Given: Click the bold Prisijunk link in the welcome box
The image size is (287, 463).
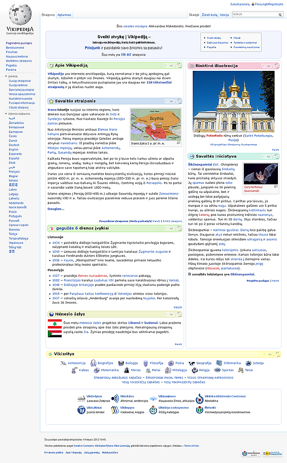Looking at the screenshot, I should (x=93, y=48).
